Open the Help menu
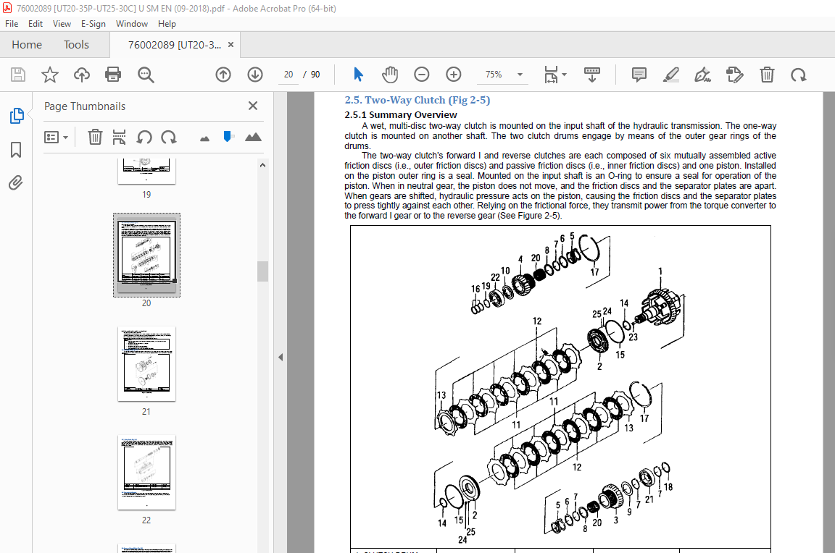 [x=167, y=24]
